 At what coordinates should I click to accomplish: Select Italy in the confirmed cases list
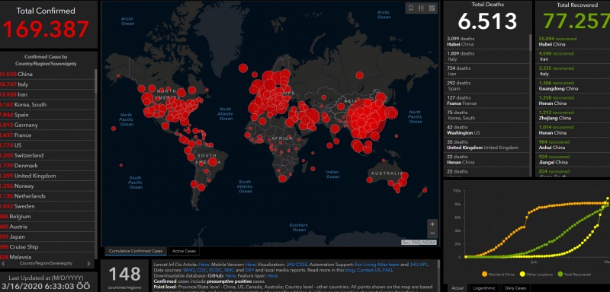coord(47,84)
